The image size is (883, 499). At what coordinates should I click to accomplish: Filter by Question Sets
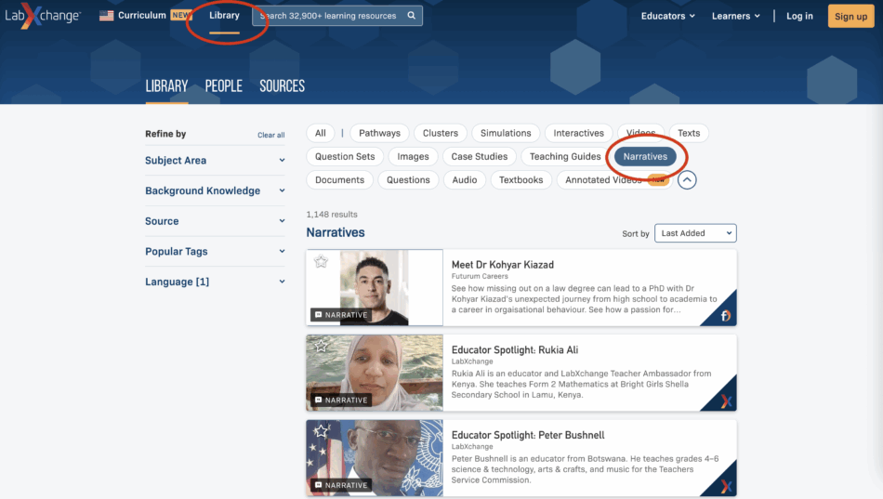345,156
